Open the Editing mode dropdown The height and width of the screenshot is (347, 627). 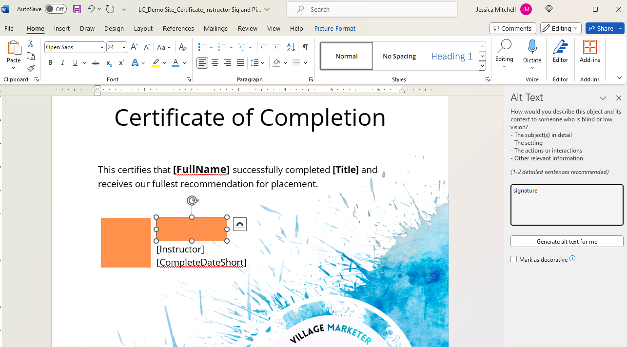pyautogui.click(x=561, y=28)
